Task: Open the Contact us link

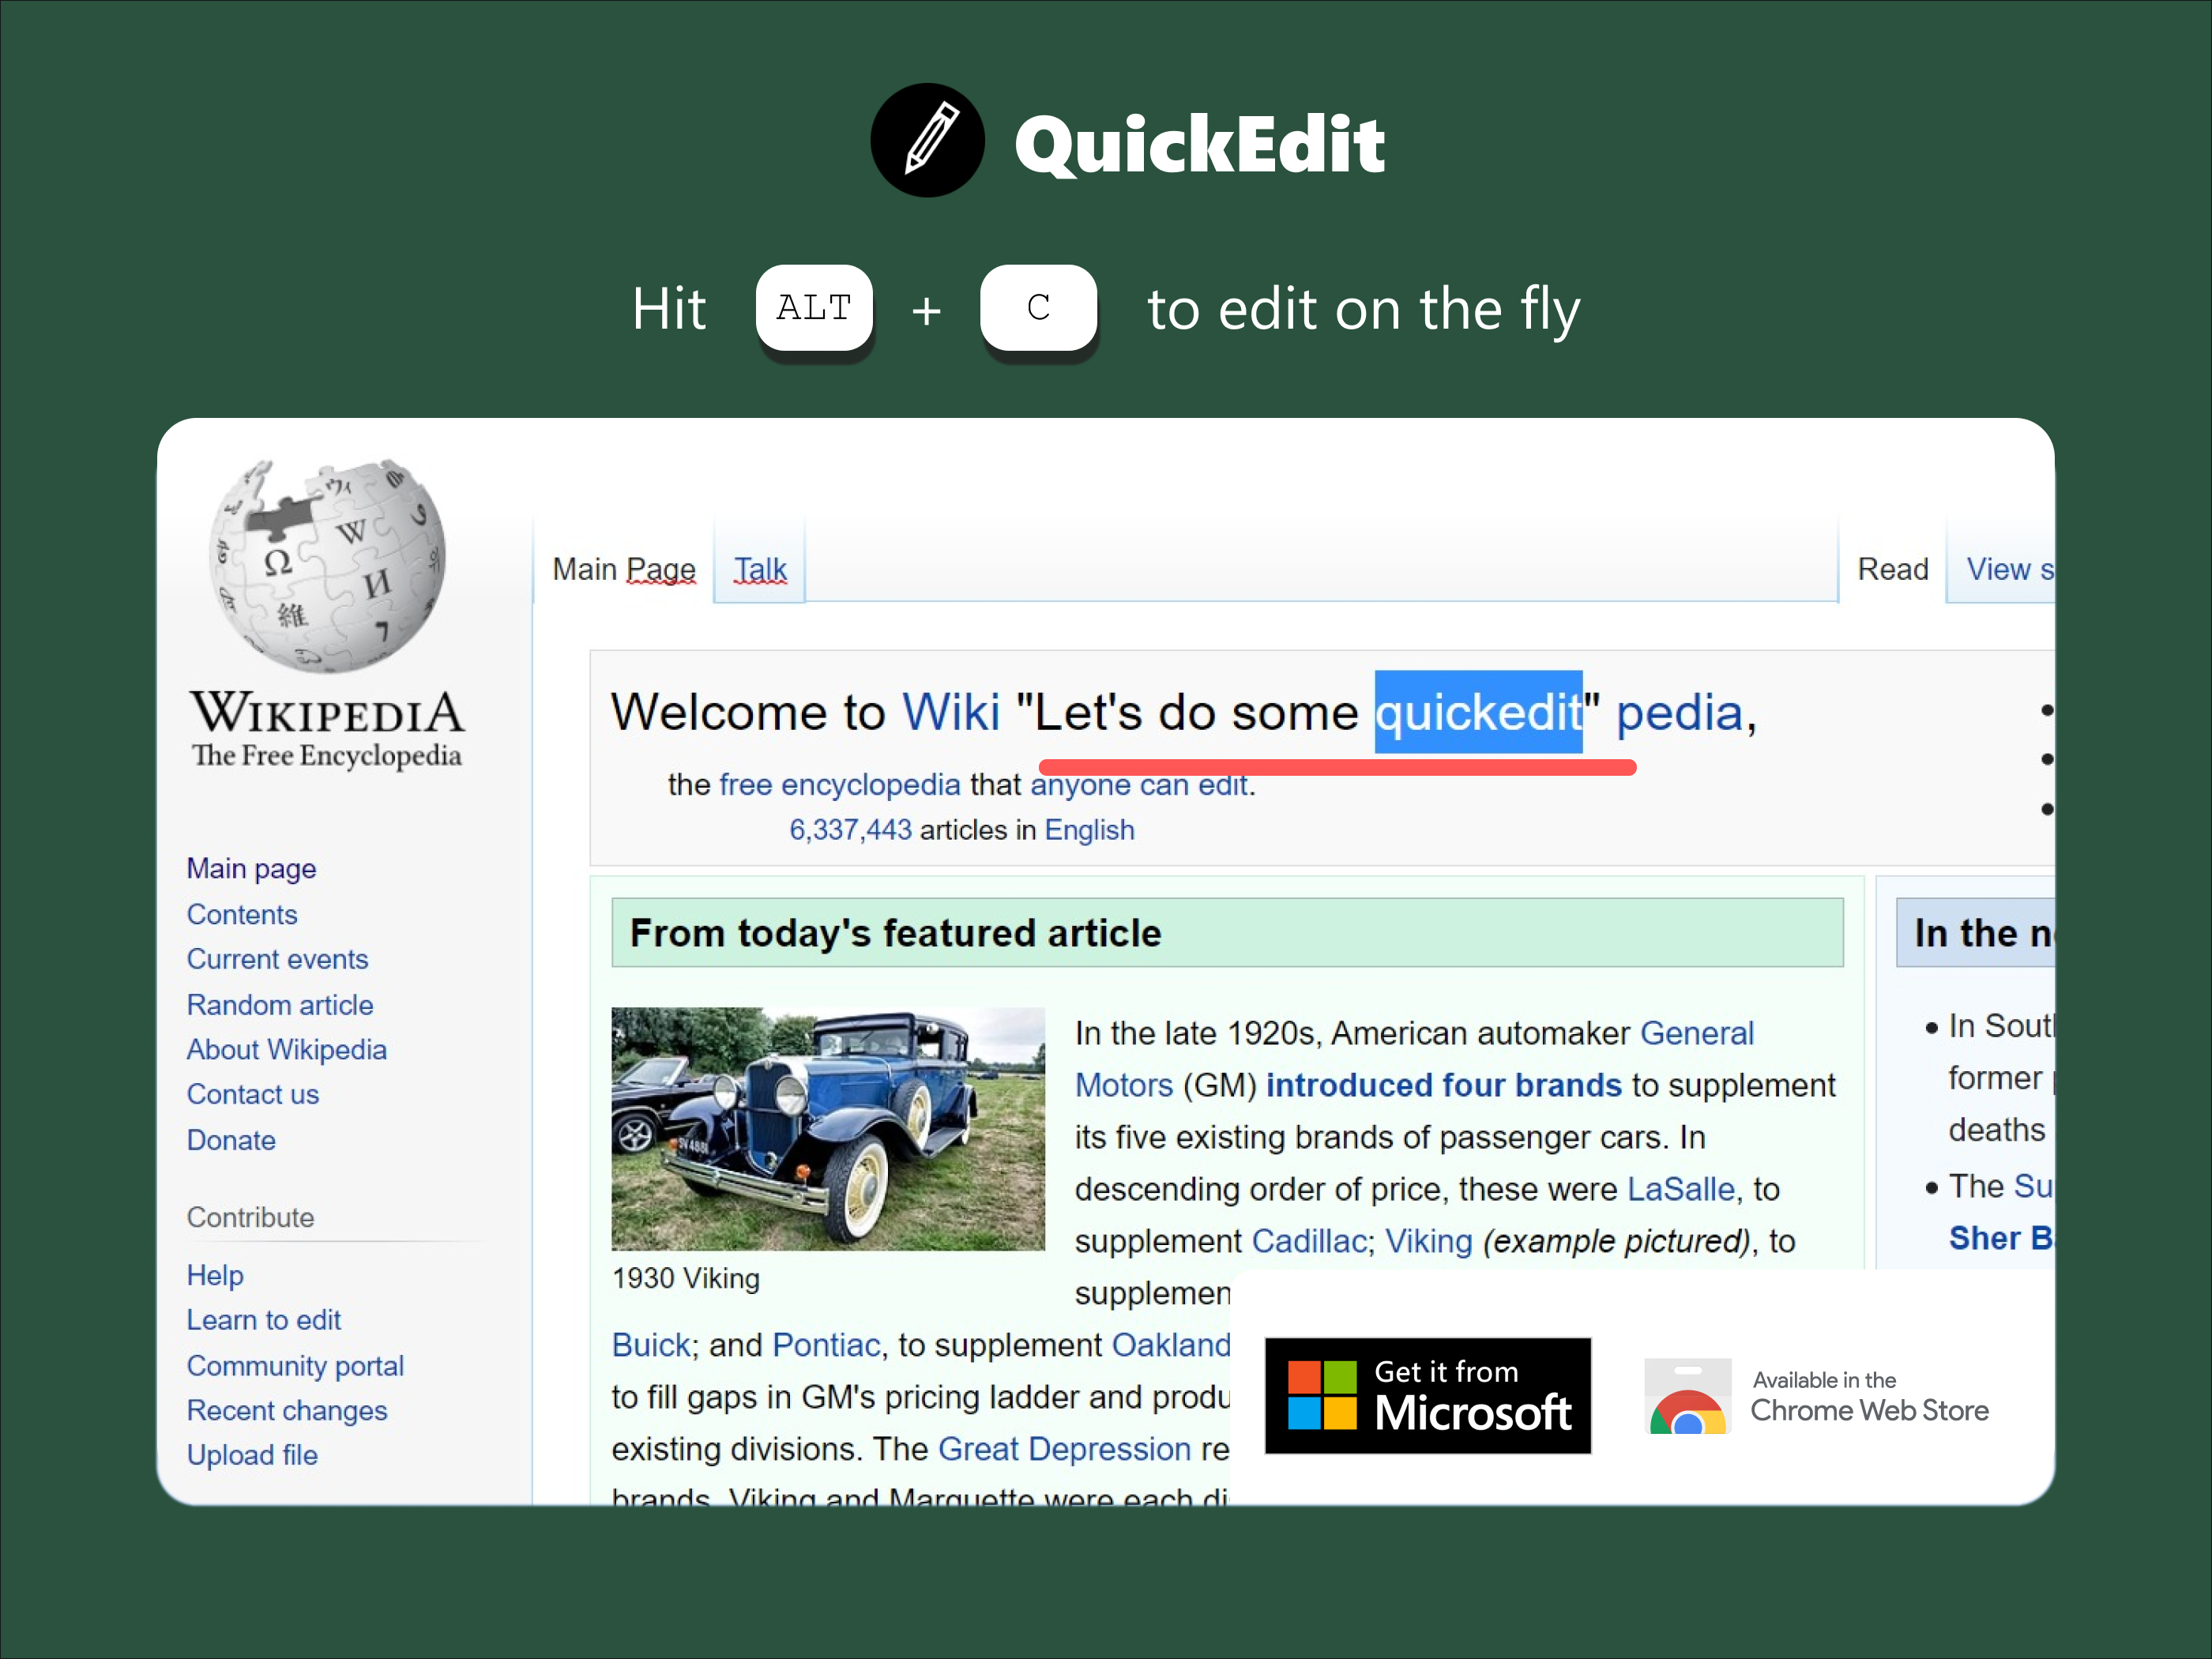Action: 252,1094
